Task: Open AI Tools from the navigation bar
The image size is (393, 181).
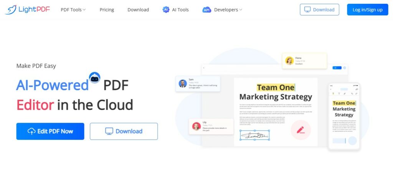Action: coord(180,10)
